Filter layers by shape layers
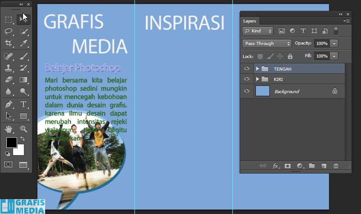361x214 pixels. (x=314, y=31)
